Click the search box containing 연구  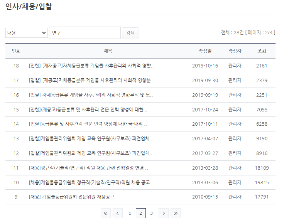pyautogui.click(x=85, y=33)
